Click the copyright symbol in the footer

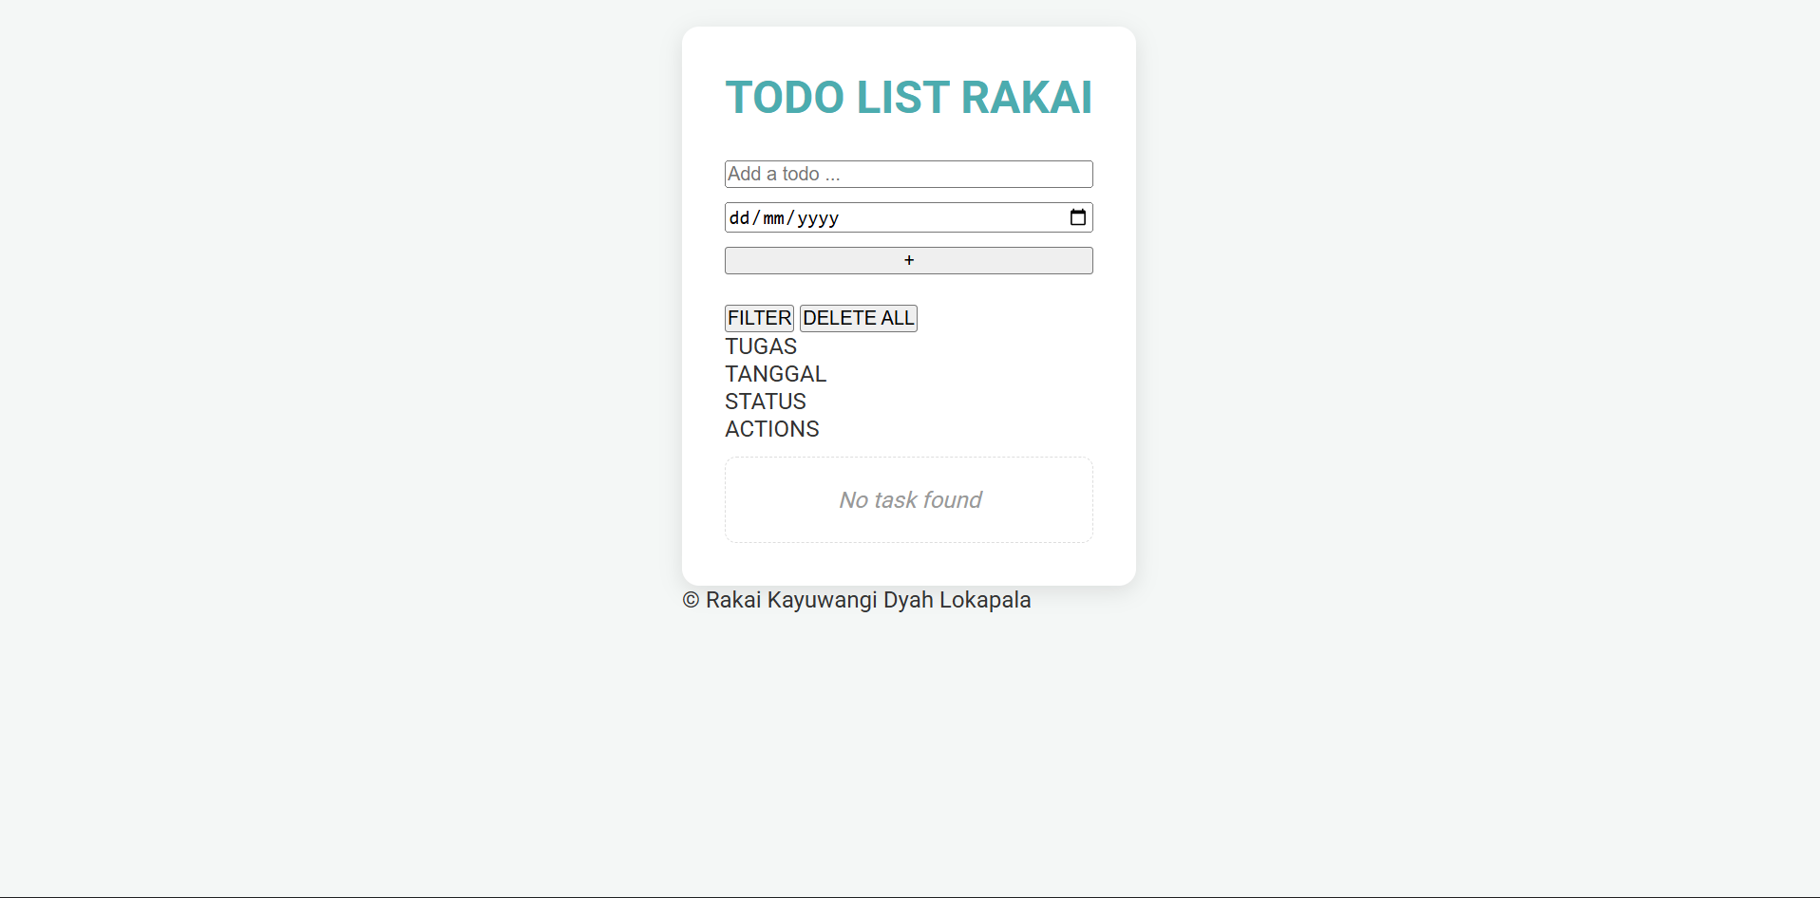(691, 600)
